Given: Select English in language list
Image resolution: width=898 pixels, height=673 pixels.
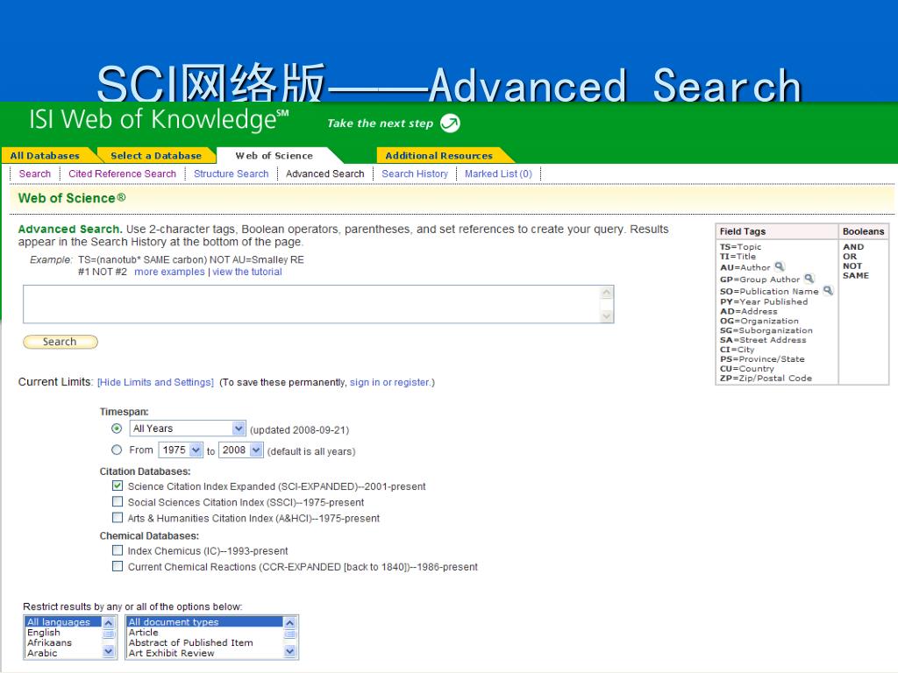Looking at the screenshot, I should [63, 633].
